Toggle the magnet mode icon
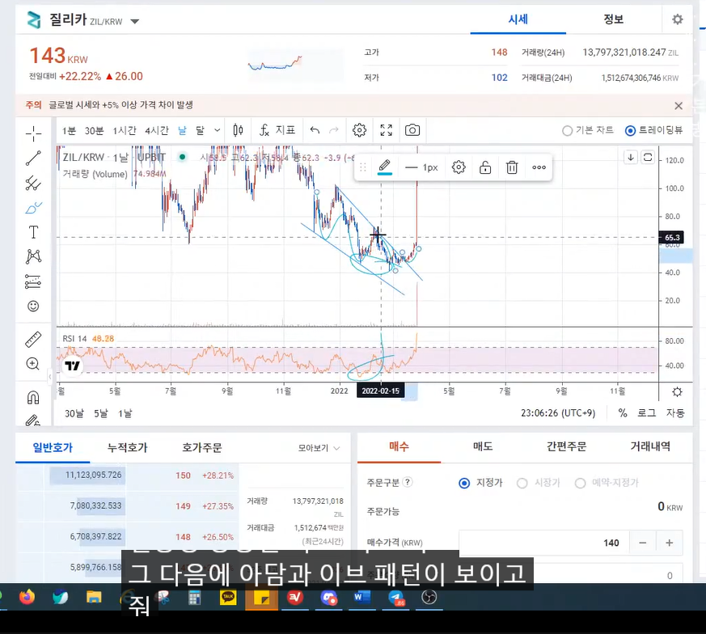Screen dimensions: 706x634 [33, 397]
